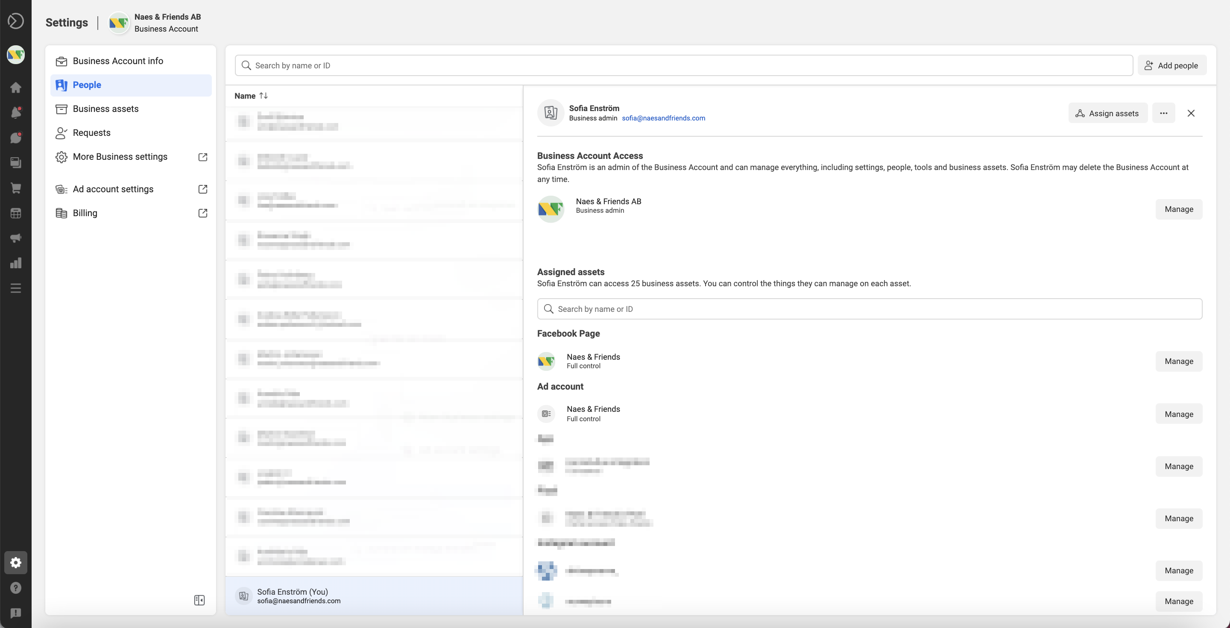Open Requests menu item
1230x628 pixels.
tap(131, 133)
